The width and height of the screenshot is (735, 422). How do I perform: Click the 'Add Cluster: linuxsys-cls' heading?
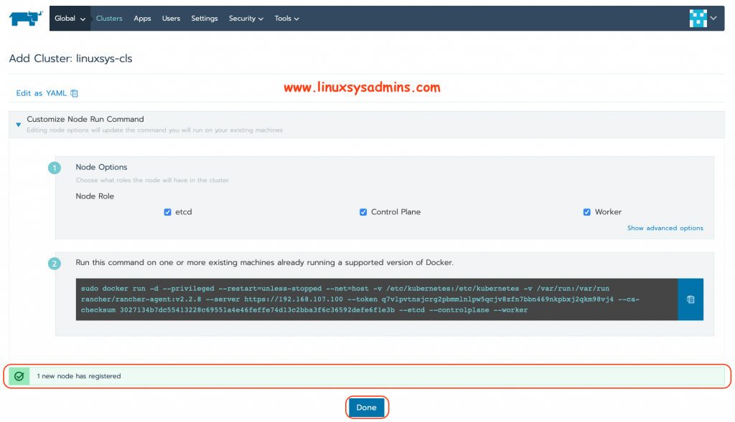pos(71,59)
